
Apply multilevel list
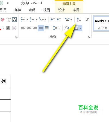tap(41, 20)
